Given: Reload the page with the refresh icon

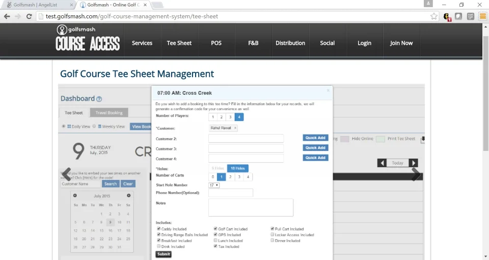Looking at the screenshot, I should point(29,16).
